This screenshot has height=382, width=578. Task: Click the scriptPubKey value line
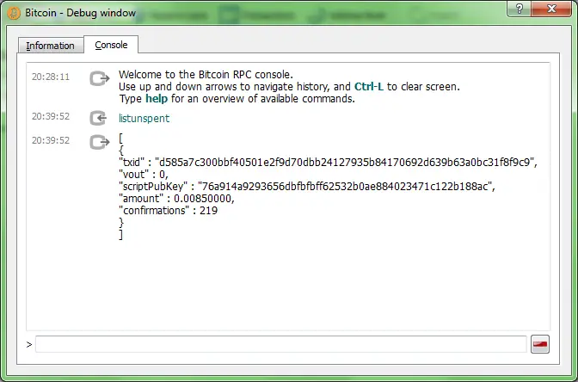tap(307, 186)
